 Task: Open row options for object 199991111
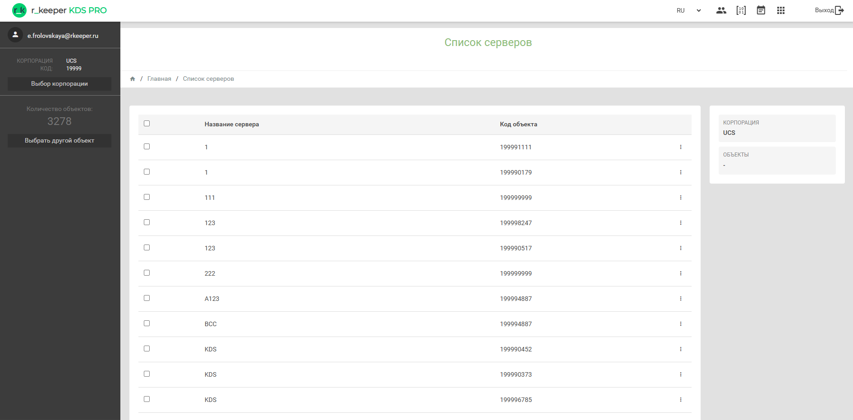(x=680, y=147)
